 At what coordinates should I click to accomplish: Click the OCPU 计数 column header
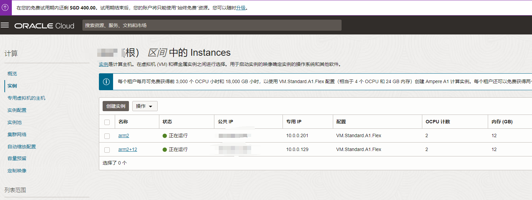click(438, 122)
